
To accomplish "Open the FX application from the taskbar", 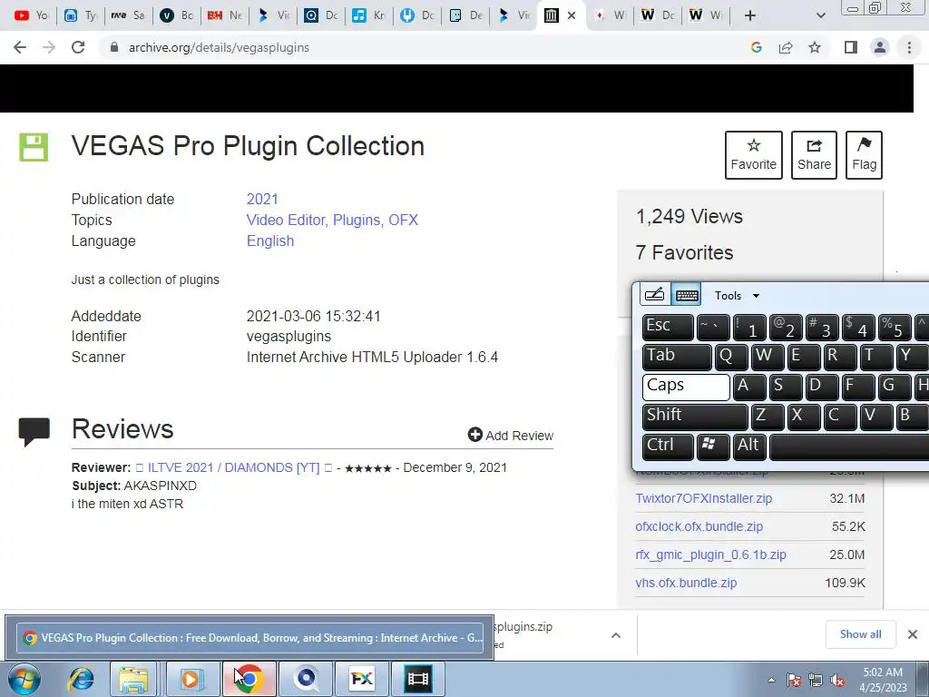I will 361,679.
